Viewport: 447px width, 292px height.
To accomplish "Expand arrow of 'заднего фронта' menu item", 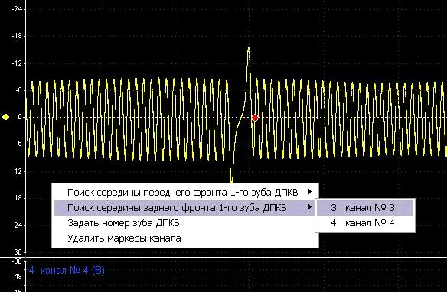I will (x=310, y=207).
